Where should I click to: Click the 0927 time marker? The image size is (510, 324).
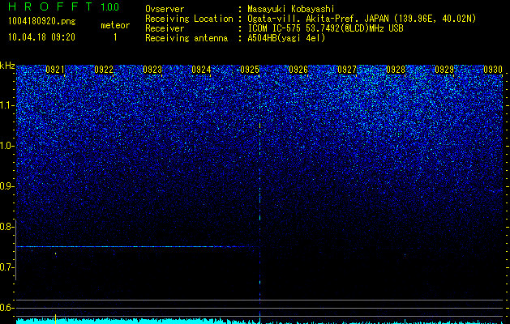(x=347, y=70)
